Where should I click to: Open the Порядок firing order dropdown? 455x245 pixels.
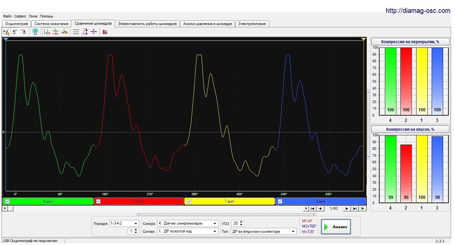(x=136, y=223)
